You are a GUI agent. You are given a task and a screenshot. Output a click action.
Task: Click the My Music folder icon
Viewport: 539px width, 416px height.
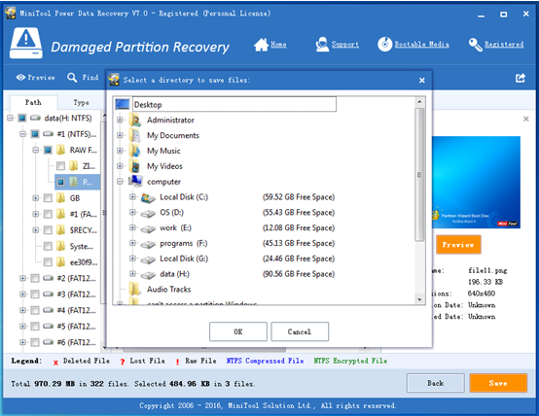[135, 151]
